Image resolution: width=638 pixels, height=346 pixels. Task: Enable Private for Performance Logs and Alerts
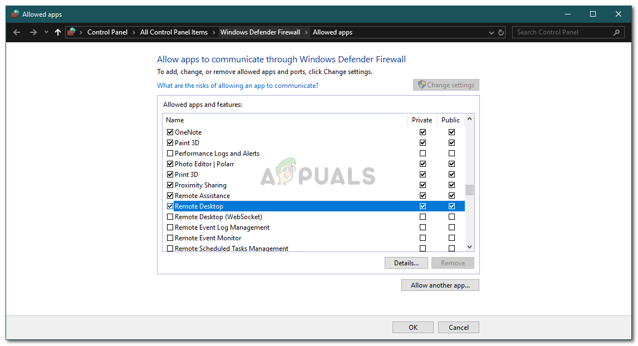[x=423, y=154]
